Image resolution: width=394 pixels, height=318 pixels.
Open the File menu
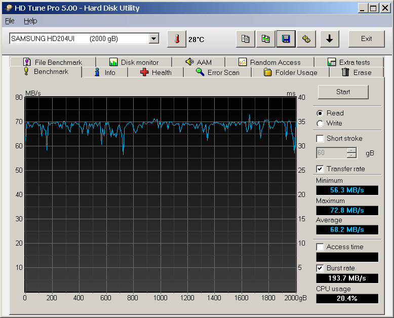coord(10,21)
